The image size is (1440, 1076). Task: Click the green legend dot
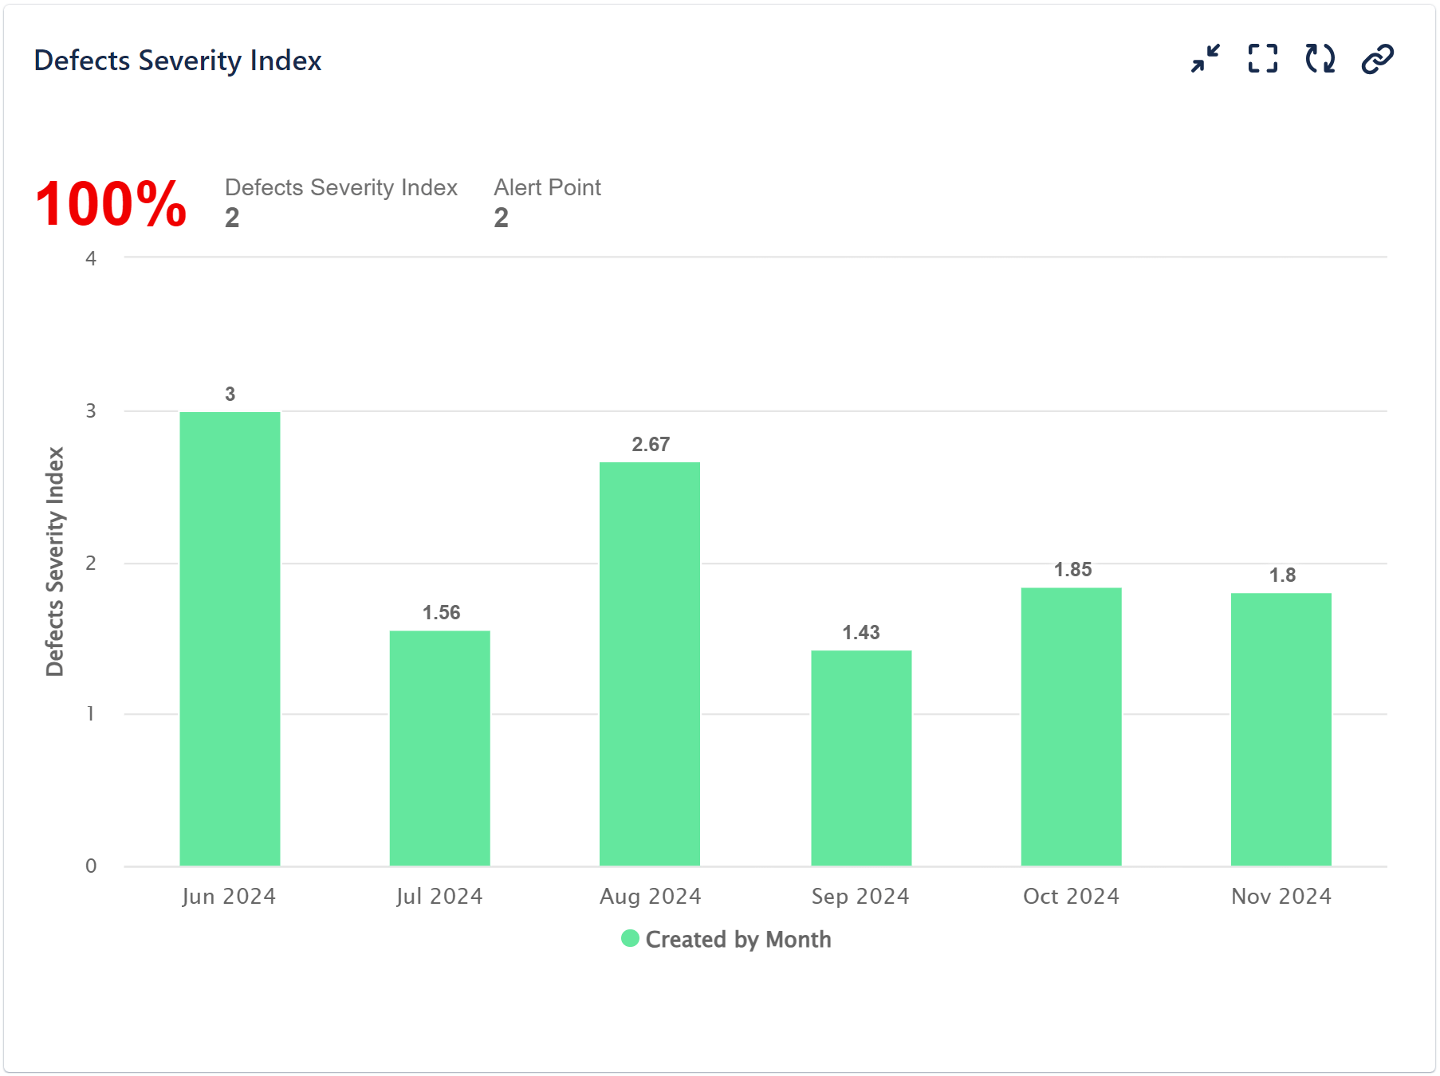pos(630,938)
